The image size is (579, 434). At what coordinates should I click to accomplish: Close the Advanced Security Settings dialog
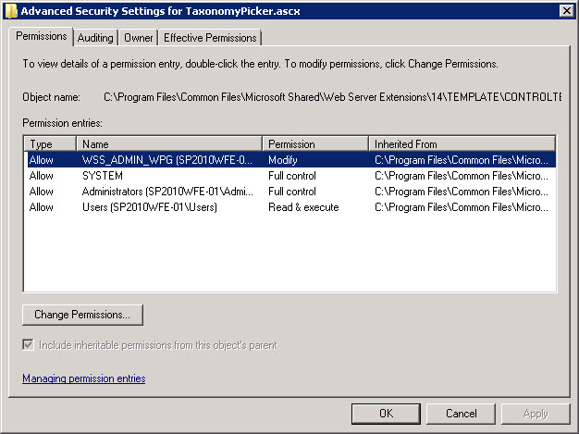coord(564,10)
